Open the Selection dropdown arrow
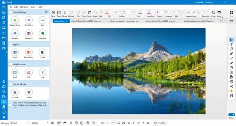The width and height of the screenshot is (236, 126). [x=208, y=12]
